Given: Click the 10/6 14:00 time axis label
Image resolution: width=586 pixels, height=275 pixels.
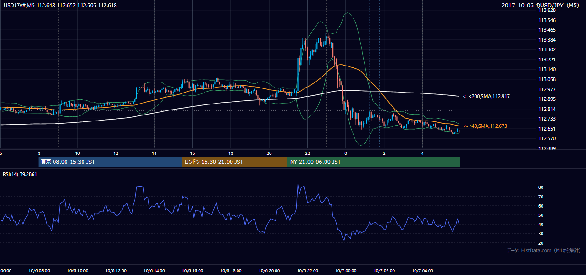Looking at the screenshot, I should [154, 271].
